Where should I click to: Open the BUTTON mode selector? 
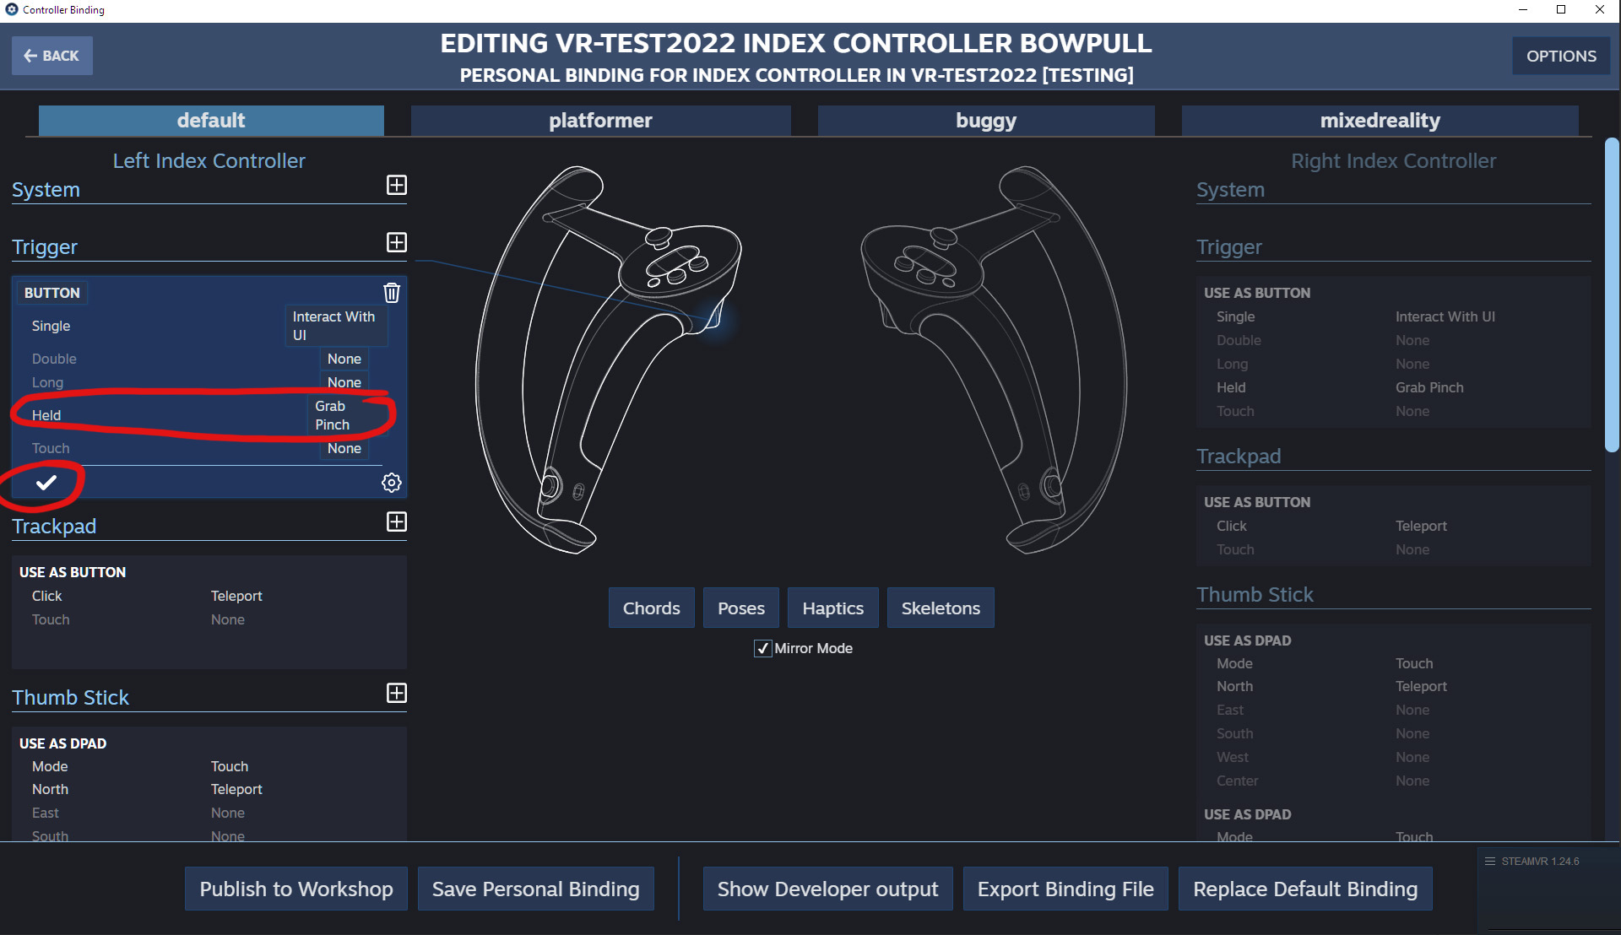(x=52, y=293)
